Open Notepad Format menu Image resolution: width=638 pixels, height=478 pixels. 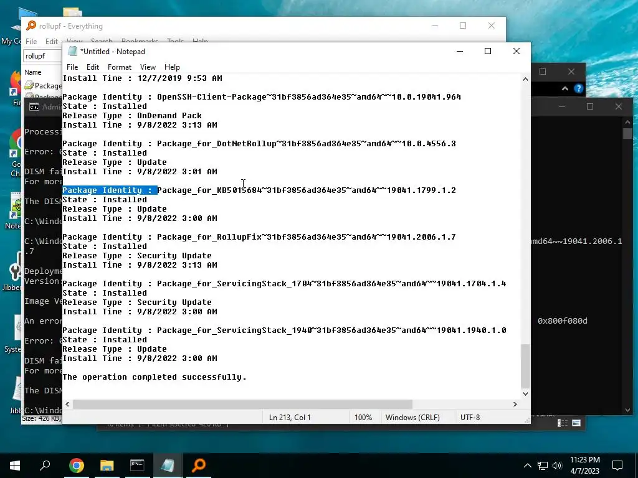[x=119, y=67]
